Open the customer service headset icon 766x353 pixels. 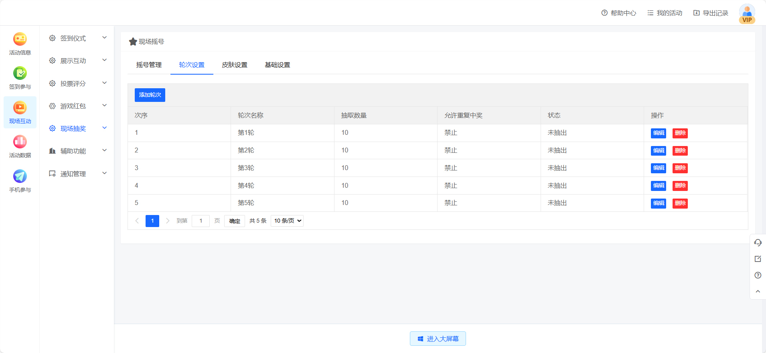point(758,243)
